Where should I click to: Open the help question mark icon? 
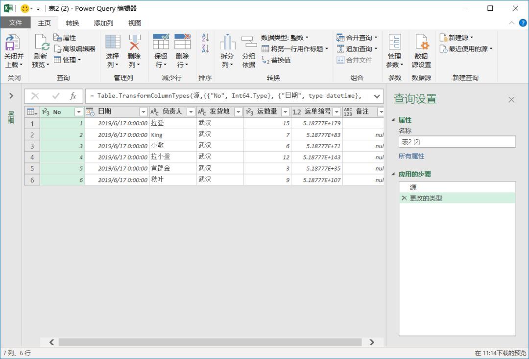coord(523,23)
